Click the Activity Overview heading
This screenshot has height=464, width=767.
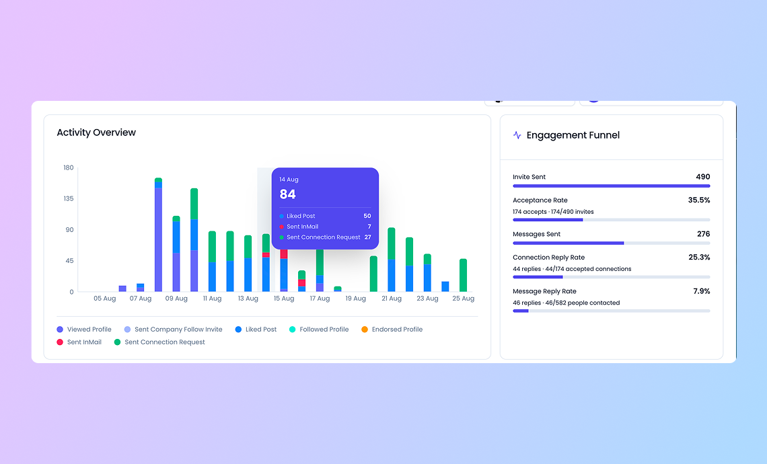(x=96, y=132)
